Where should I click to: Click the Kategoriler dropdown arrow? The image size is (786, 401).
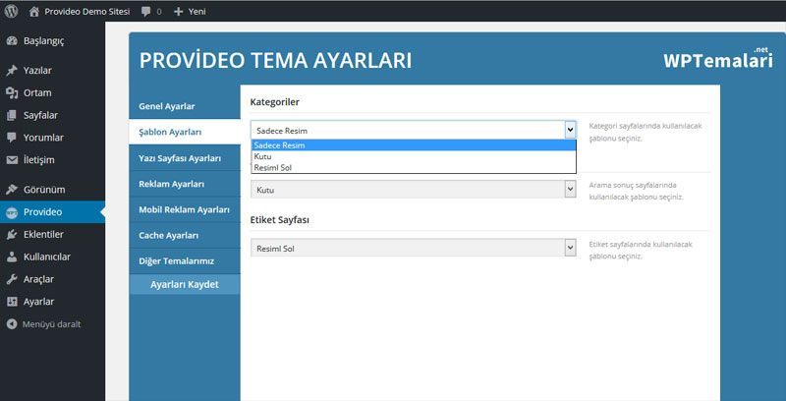click(570, 131)
